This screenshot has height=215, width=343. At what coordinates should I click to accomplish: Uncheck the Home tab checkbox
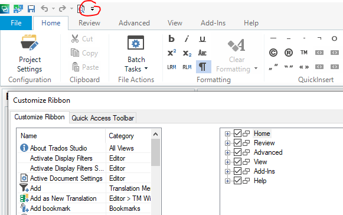[x=237, y=133]
